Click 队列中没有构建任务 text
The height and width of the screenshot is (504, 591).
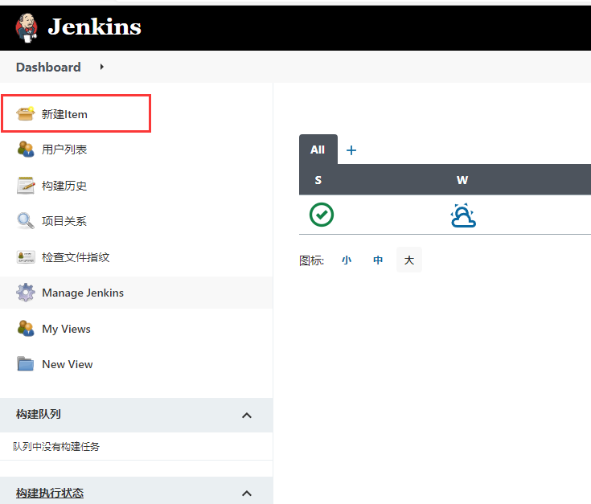click(x=56, y=447)
